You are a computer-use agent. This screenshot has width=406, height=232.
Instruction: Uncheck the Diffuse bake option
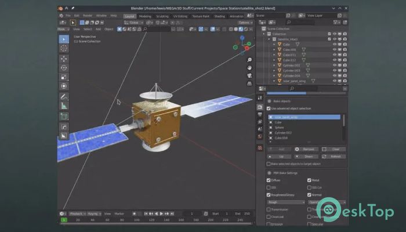[269, 180]
